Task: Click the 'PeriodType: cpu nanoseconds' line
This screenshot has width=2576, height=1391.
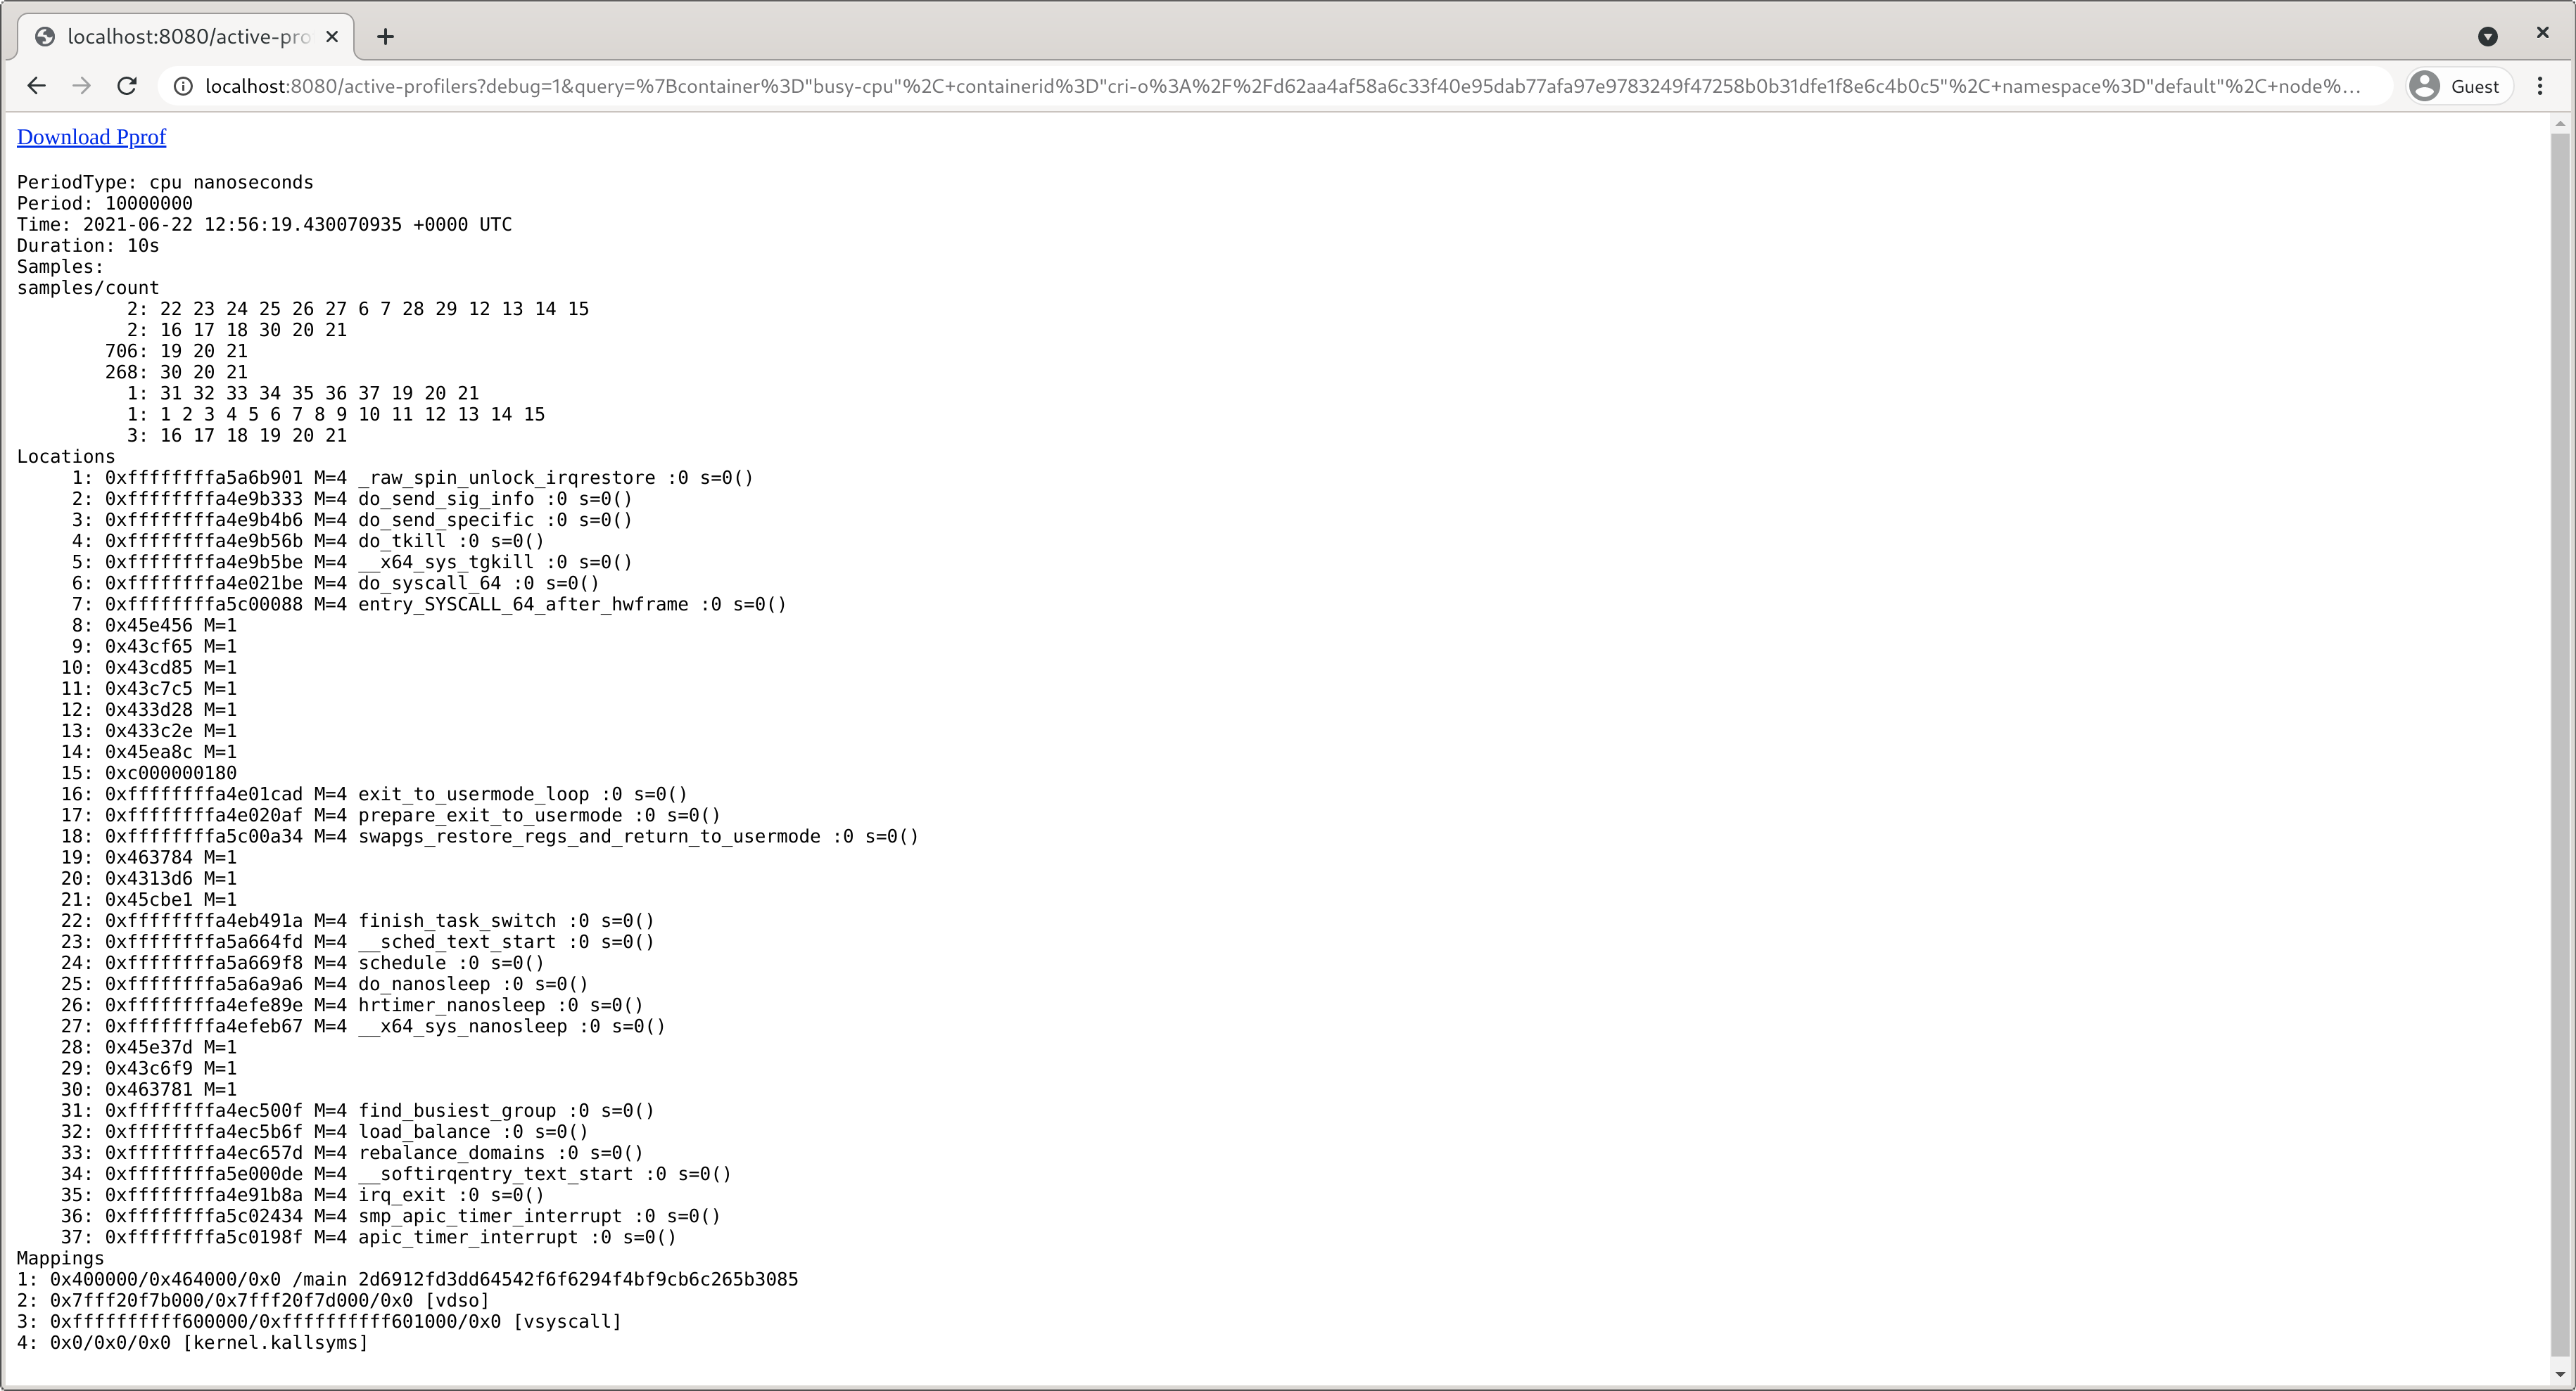Action: click(x=165, y=182)
